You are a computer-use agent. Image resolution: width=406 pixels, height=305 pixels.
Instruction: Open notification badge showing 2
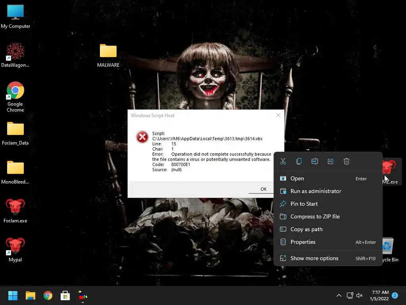395,295
